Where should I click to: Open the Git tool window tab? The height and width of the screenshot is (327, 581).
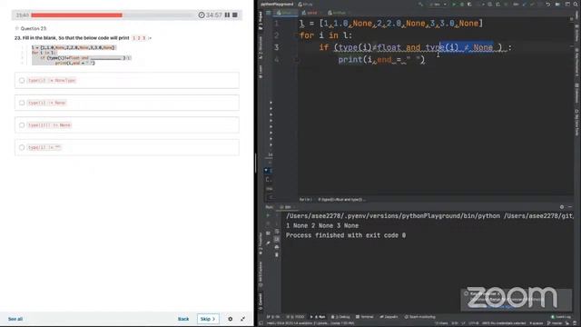(x=273, y=317)
